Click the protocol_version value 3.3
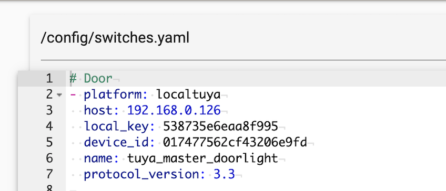The height and width of the screenshot is (191, 446). (224, 174)
